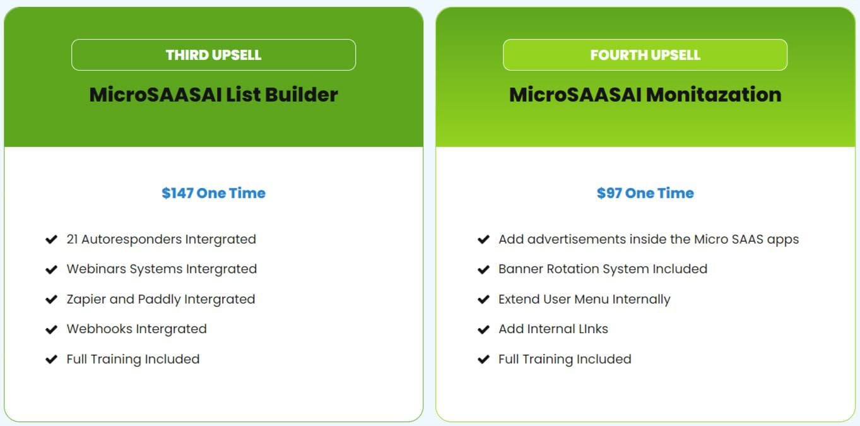Click checkmark next to Webinars Systems Intergrated
The image size is (860, 426).
52,269
